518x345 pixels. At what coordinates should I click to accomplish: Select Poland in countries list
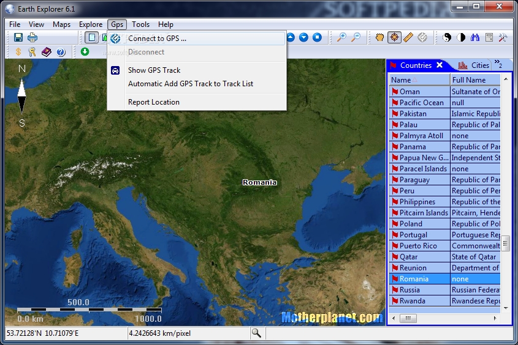tap(444, 224)
